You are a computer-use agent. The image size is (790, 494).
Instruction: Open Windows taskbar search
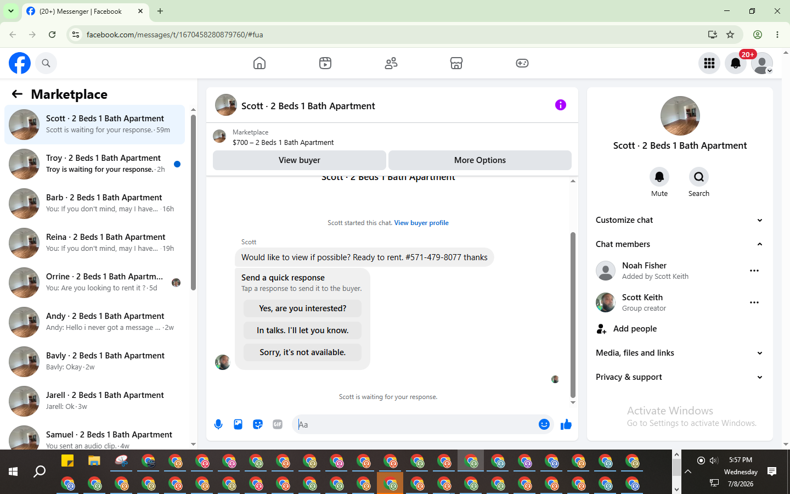pyautogui.click(x=39, y=471)
